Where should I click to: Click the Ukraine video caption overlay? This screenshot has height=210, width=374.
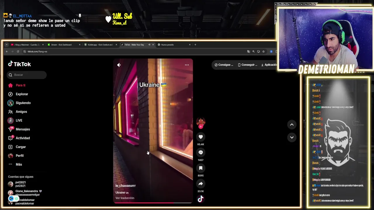coord(153,85)
